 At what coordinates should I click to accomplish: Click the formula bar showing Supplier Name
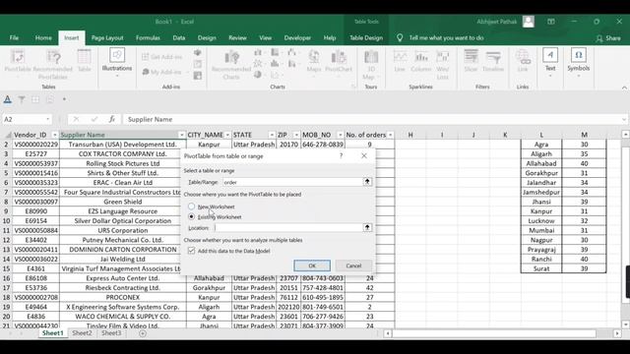pos(372,119)
